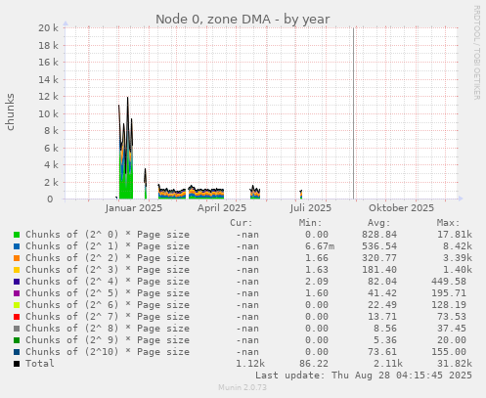Click the graph title 'Node 0, zone DMA - by year'
486x398 pixels.
pyautogui.click(x=243, y=20)
